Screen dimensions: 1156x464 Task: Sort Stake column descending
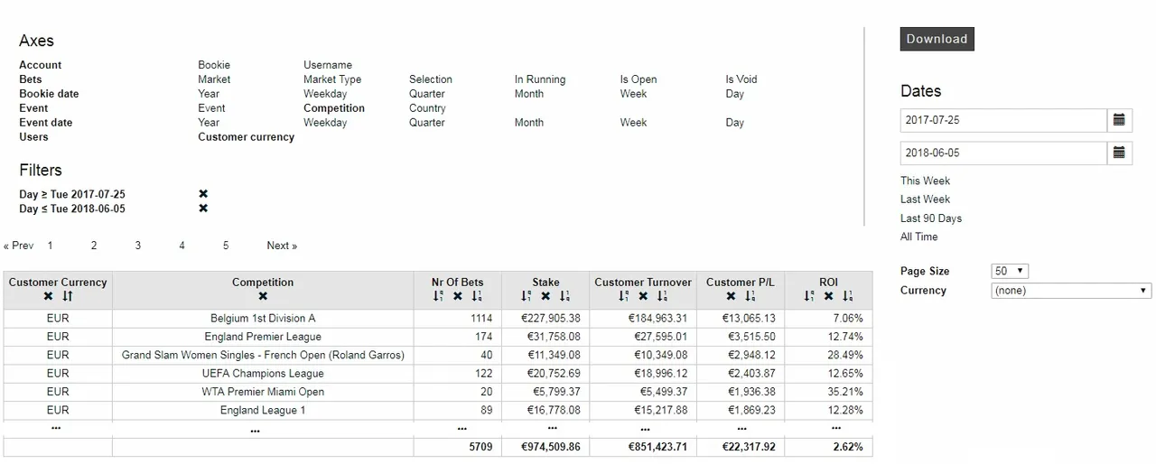[527, 296]
